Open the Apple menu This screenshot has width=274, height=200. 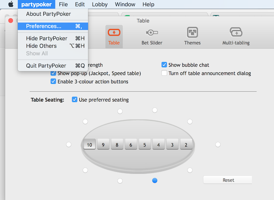tap(11, 4)
